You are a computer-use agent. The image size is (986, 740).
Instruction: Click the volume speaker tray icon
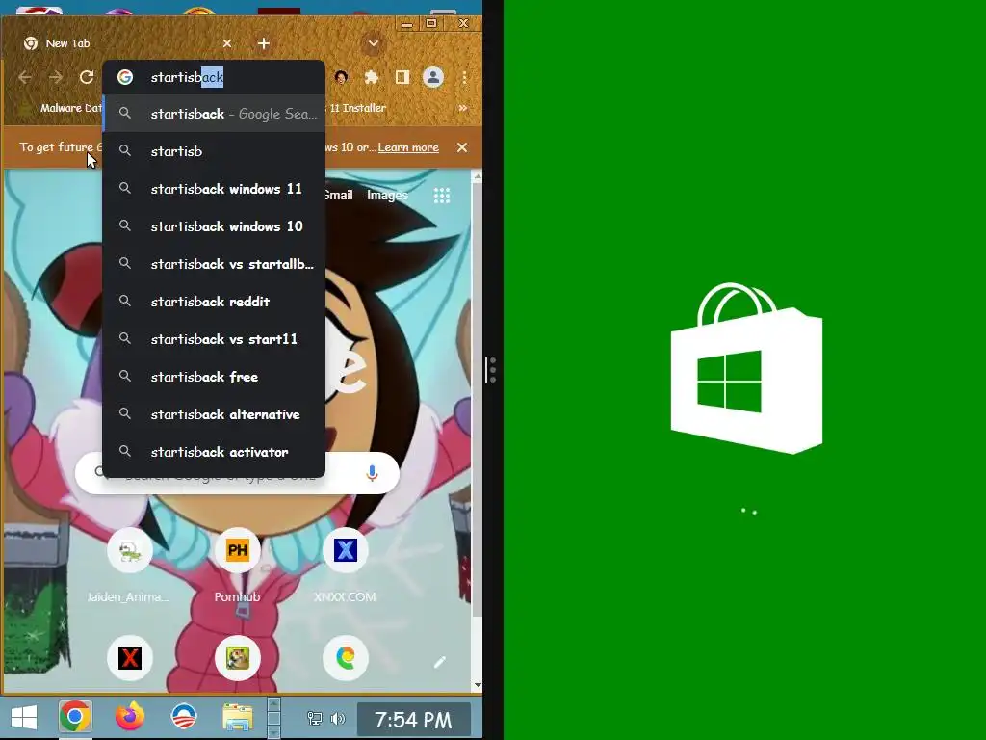pos(338,718)
